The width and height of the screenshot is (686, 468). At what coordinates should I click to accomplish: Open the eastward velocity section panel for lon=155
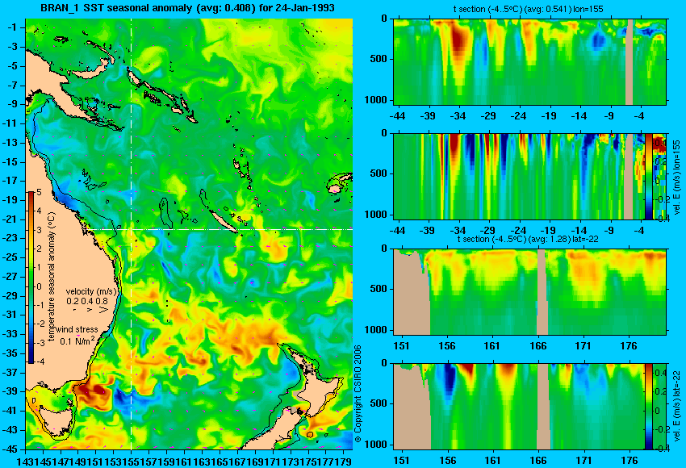click(530, 176)
